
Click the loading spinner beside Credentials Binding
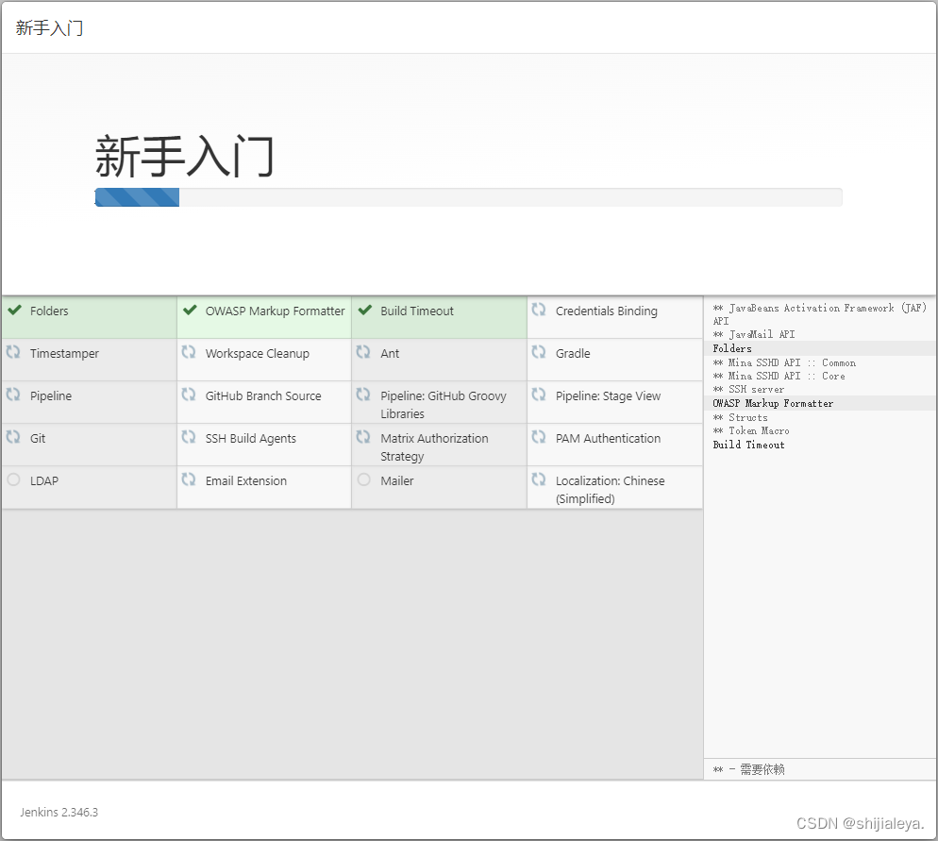tap(539, 310)
